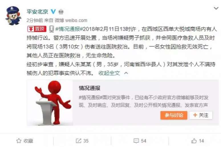Repost using the share icon with 35
Viewport: 221px width, 147px height.
pyautogui.click(x=78, y=141)
